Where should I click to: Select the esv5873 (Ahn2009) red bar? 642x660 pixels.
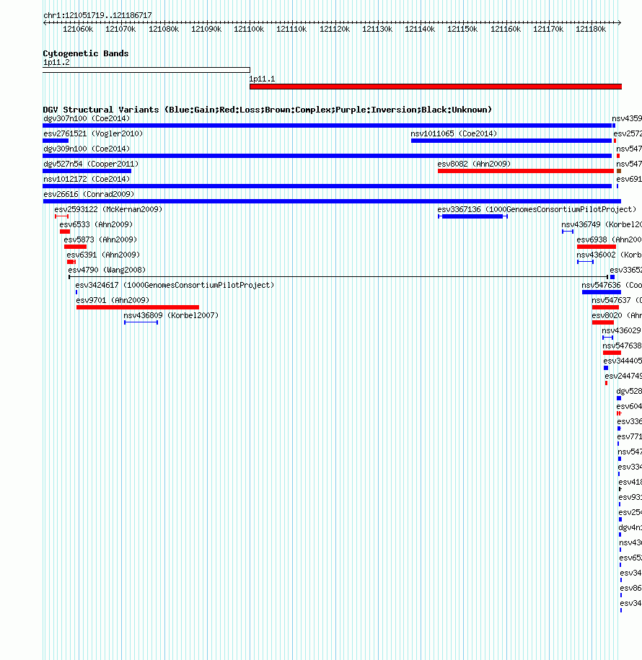[x=75, y=247]
